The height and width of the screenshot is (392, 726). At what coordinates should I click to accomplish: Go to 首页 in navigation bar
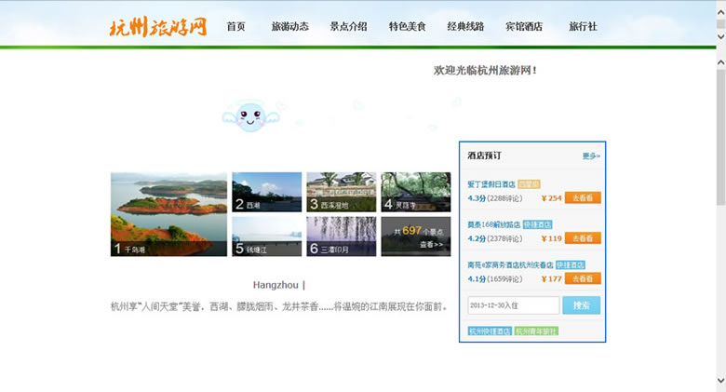[235, 27]
